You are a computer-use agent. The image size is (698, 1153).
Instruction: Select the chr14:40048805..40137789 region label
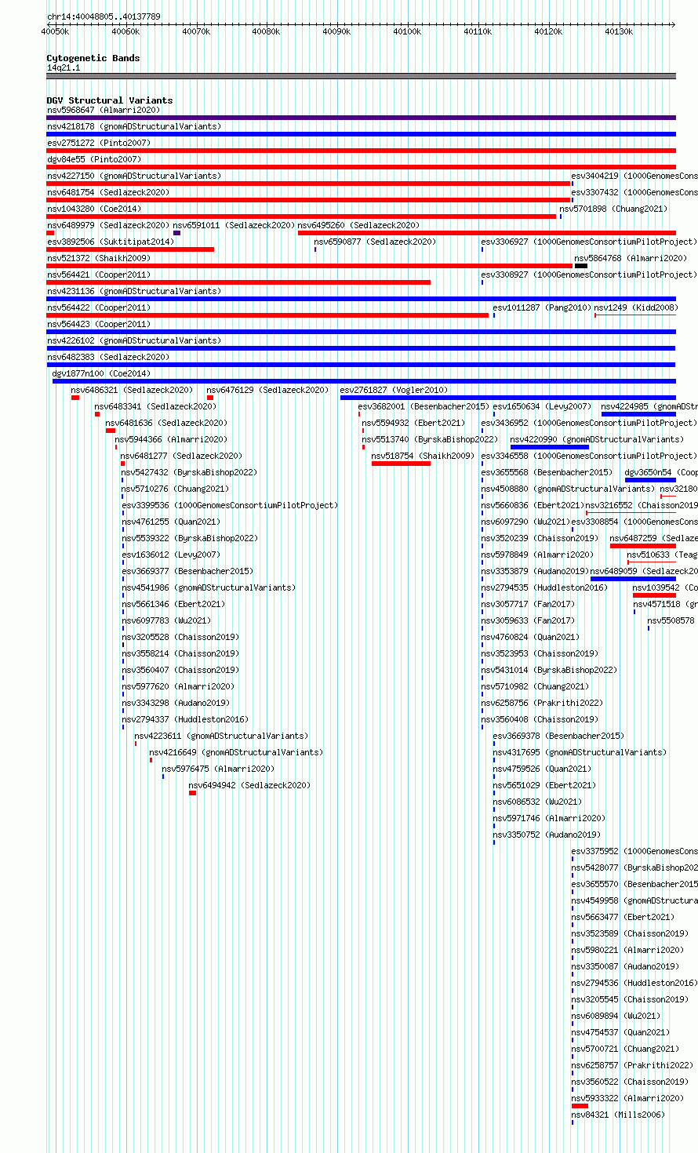coord(104,16)
